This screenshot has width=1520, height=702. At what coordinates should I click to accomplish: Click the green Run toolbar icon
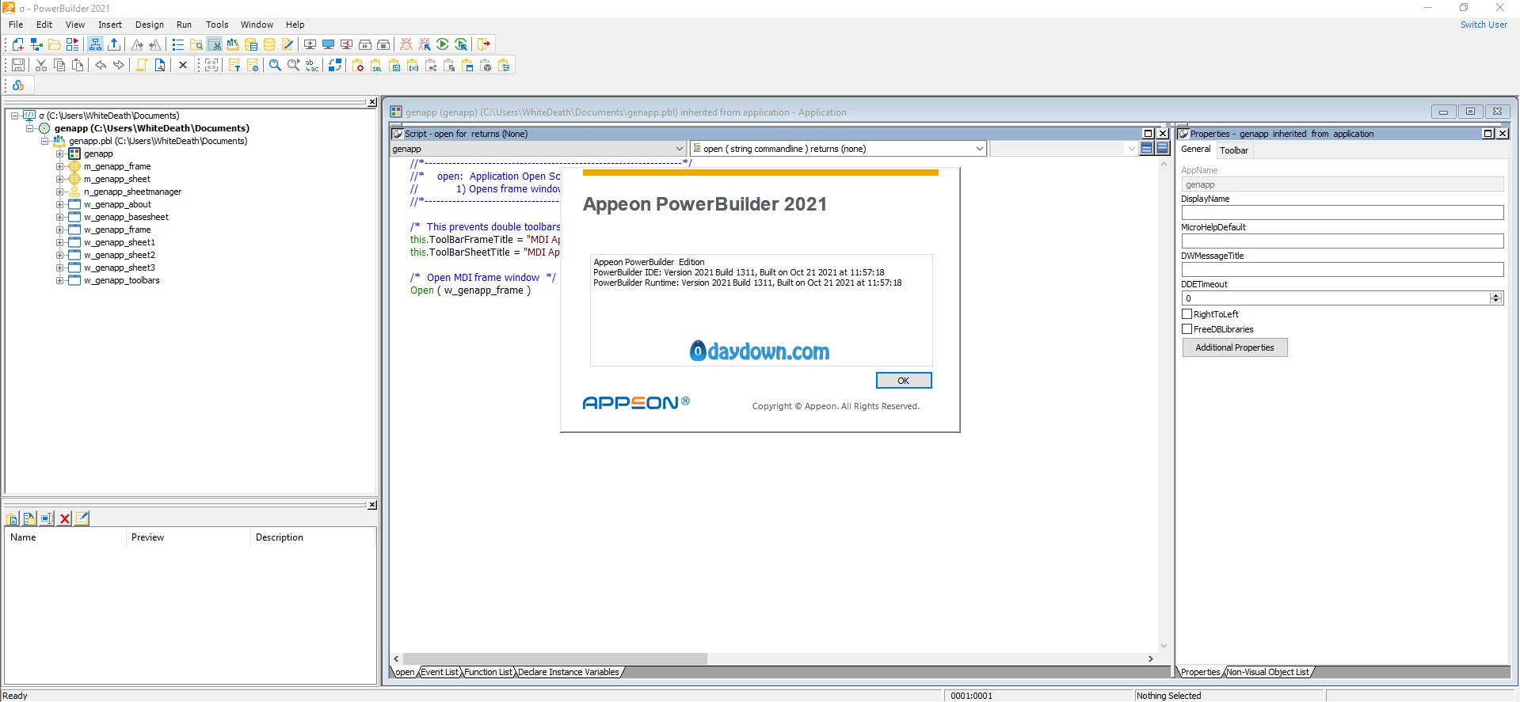pyautogui.click(x=443, y=44)
